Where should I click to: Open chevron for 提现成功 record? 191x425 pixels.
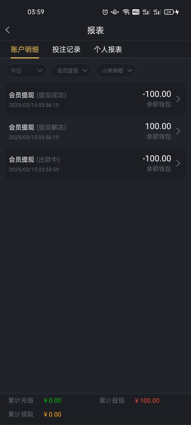[x=178, y=99]
